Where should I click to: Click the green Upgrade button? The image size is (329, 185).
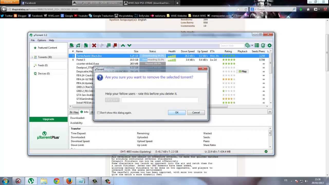pos(48,119)
